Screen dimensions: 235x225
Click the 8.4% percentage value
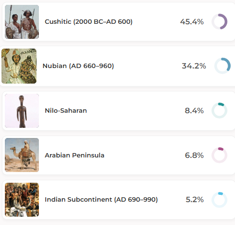tap(194, 111)
